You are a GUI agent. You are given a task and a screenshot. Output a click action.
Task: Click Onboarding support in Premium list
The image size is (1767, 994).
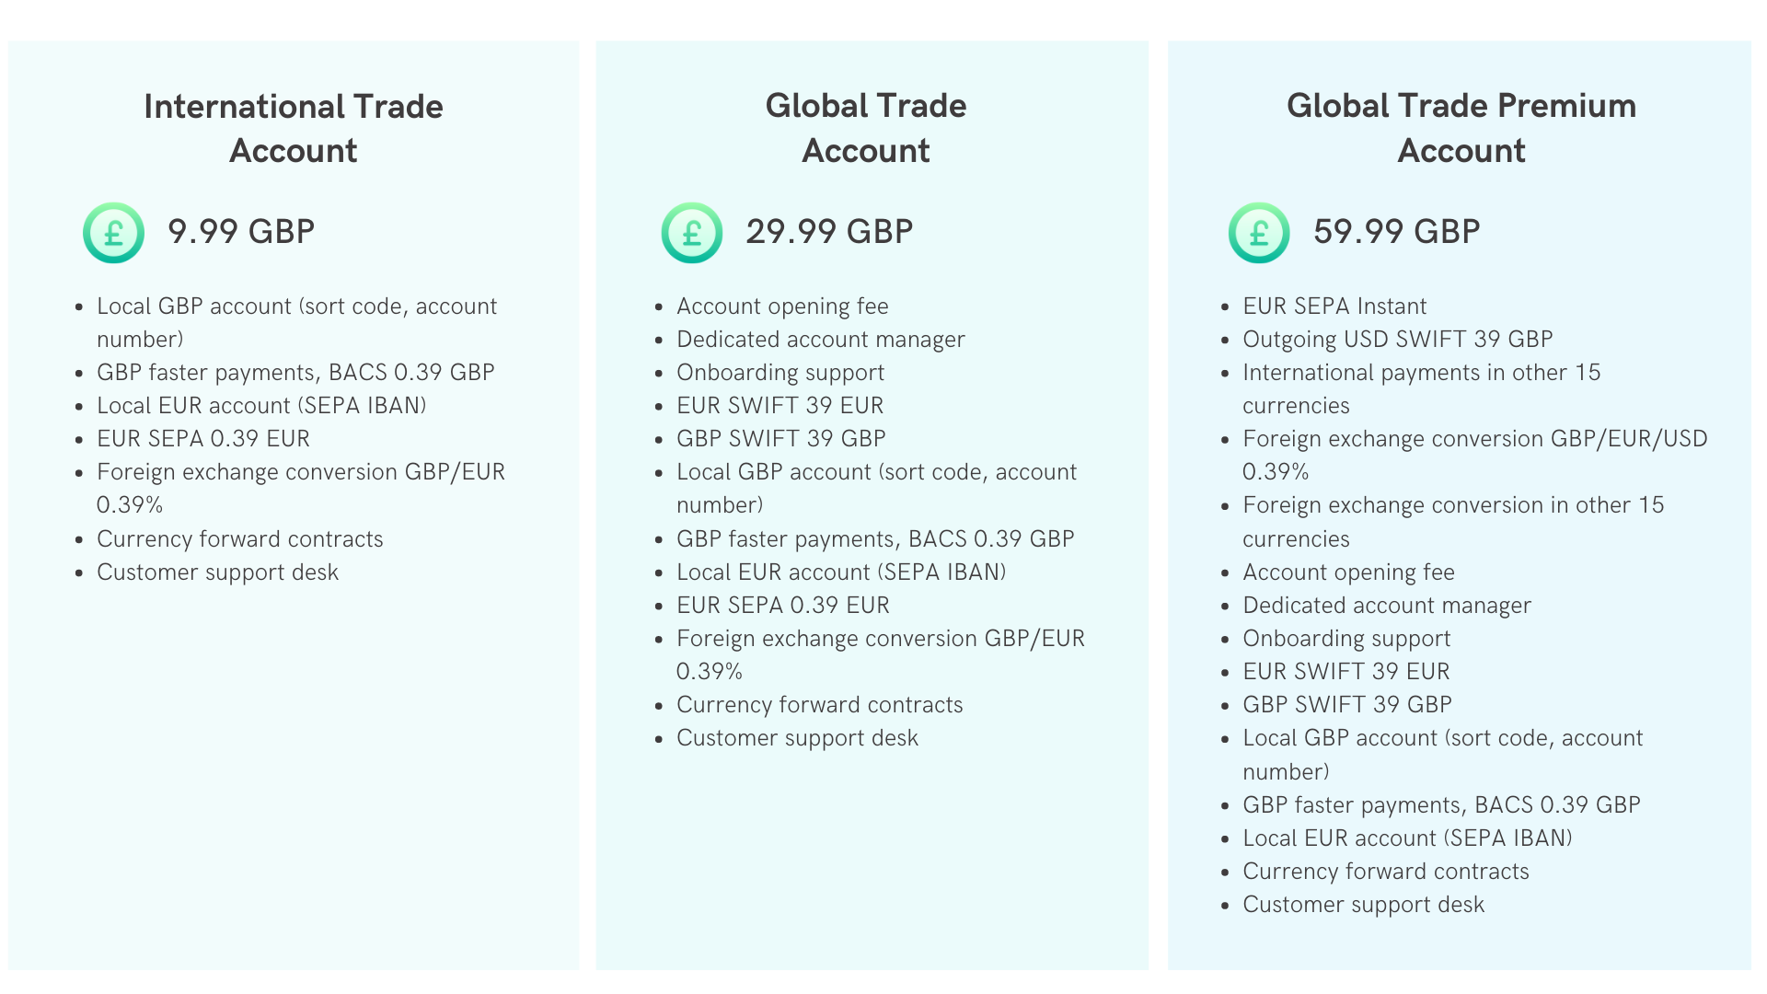[x=1346, y=638]
